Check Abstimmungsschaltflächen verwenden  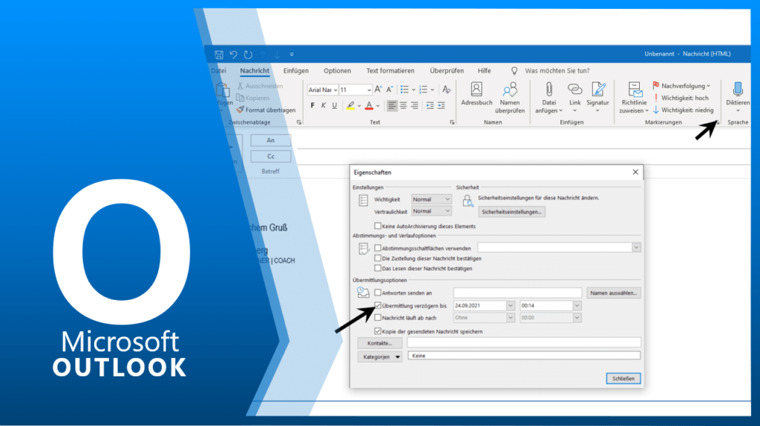point(378,248)
